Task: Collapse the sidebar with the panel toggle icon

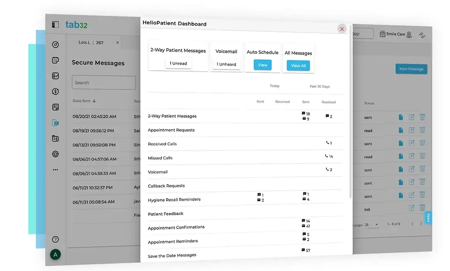Action: 56,25
